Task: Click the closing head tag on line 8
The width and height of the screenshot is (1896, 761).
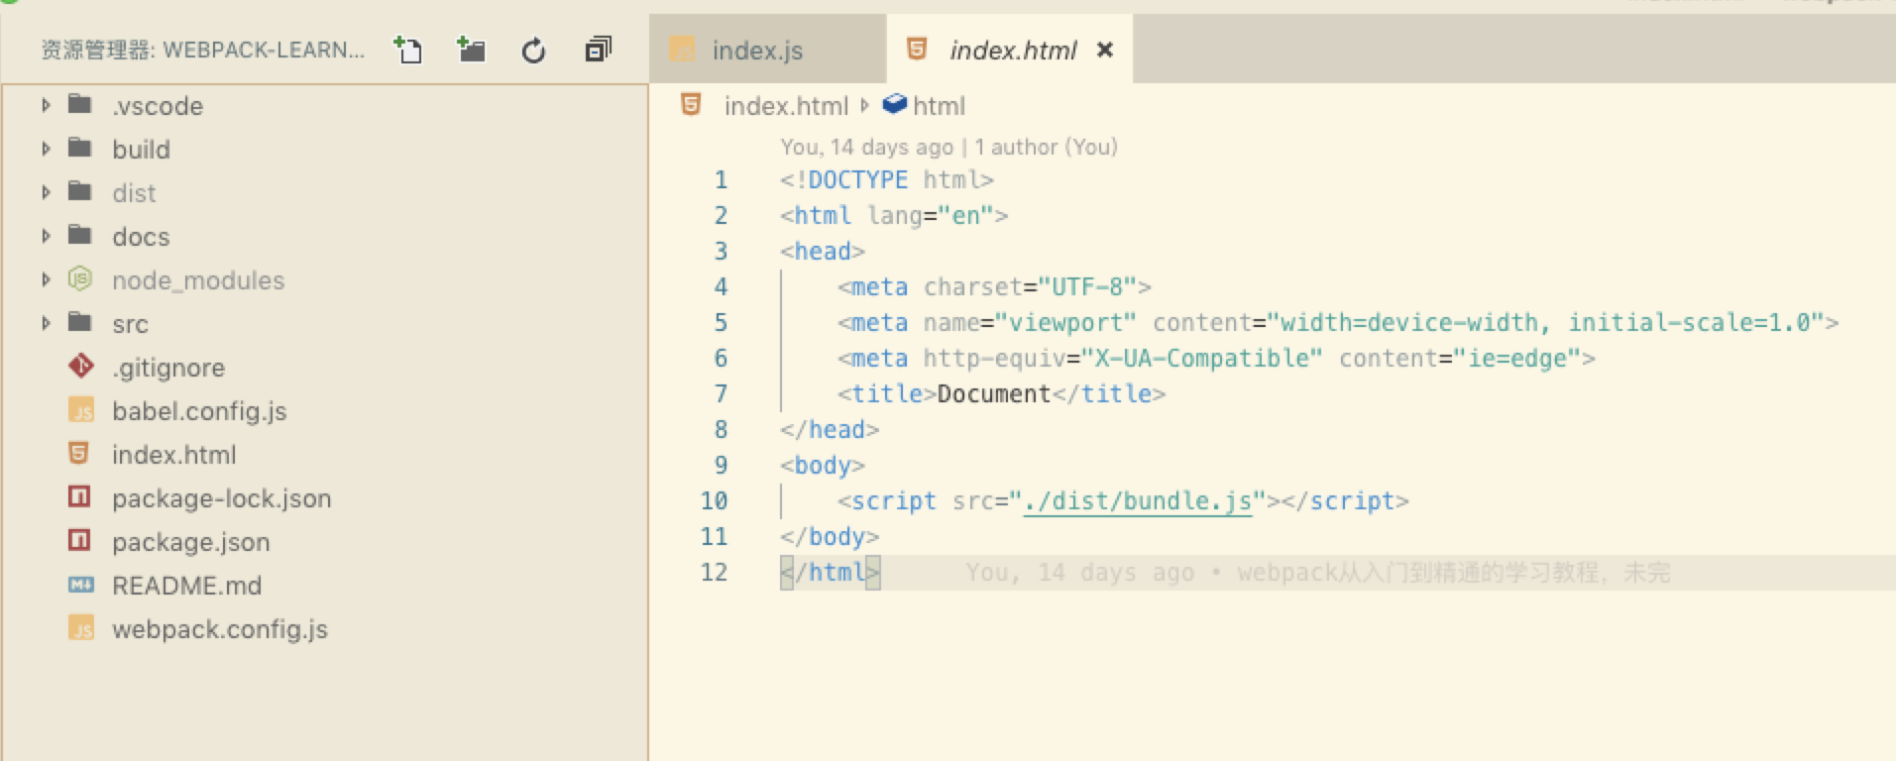Action: point(830,430)
